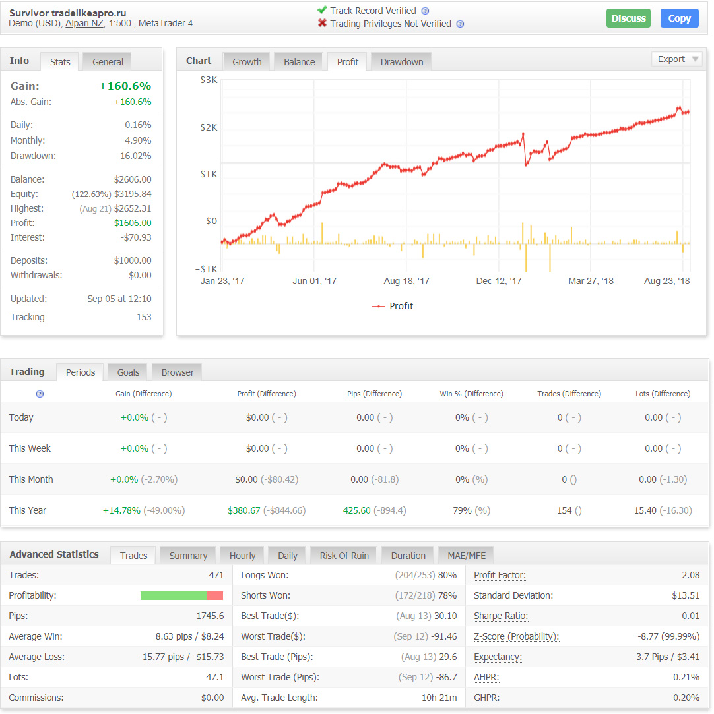Screen dimensions: 714x714
Task: Open the Alpari NZ broker link
Action: [84, 23]
